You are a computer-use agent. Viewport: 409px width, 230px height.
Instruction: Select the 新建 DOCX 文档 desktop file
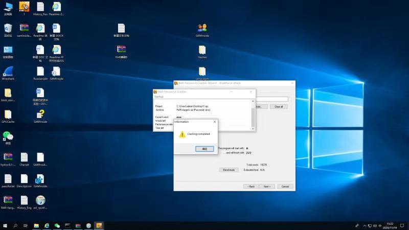56,32
